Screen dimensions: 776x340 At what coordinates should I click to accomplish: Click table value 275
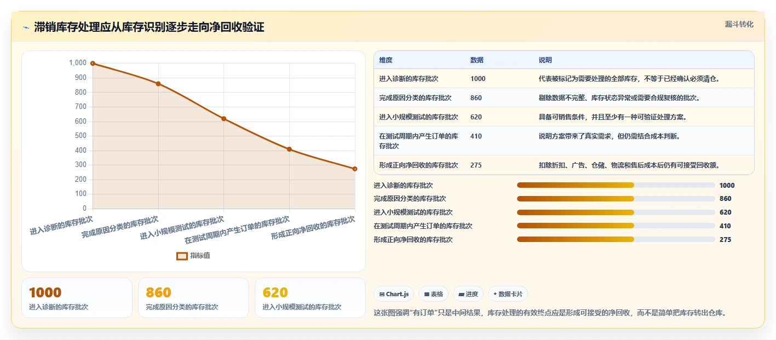point(476,165)
